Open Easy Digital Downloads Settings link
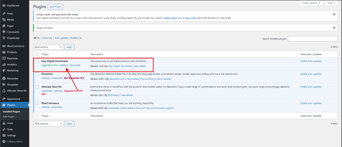 tap(64, 65)
